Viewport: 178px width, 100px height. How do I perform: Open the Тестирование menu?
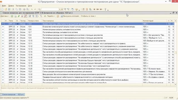point(21,6)
